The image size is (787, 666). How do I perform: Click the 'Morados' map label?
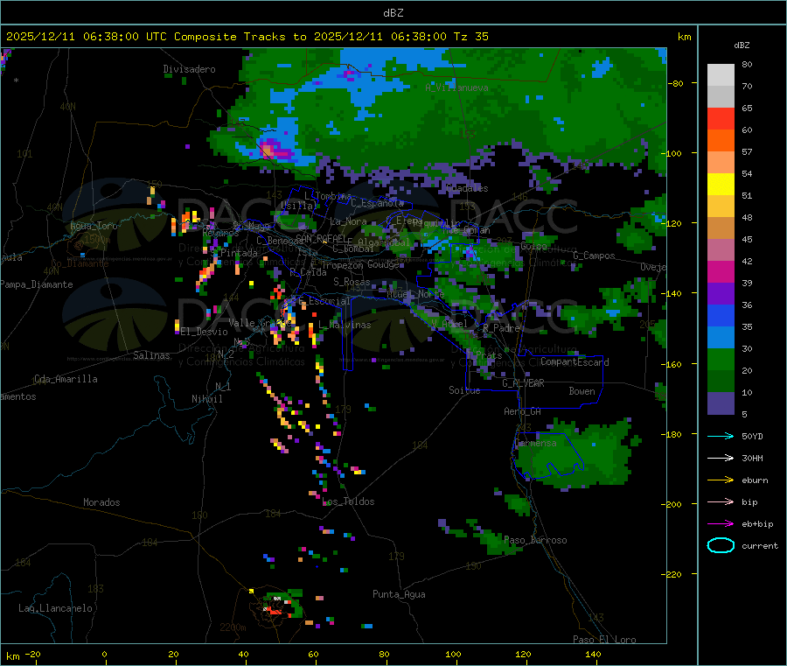coord(101,502)
